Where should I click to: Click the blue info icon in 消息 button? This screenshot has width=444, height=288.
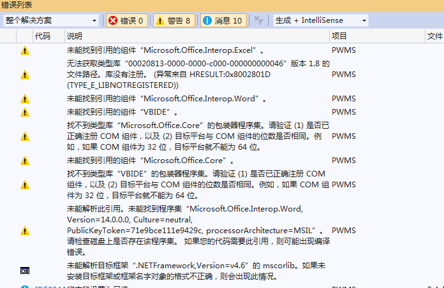coord(207,20)
